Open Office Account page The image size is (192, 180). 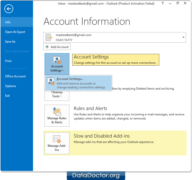point(17,76)
